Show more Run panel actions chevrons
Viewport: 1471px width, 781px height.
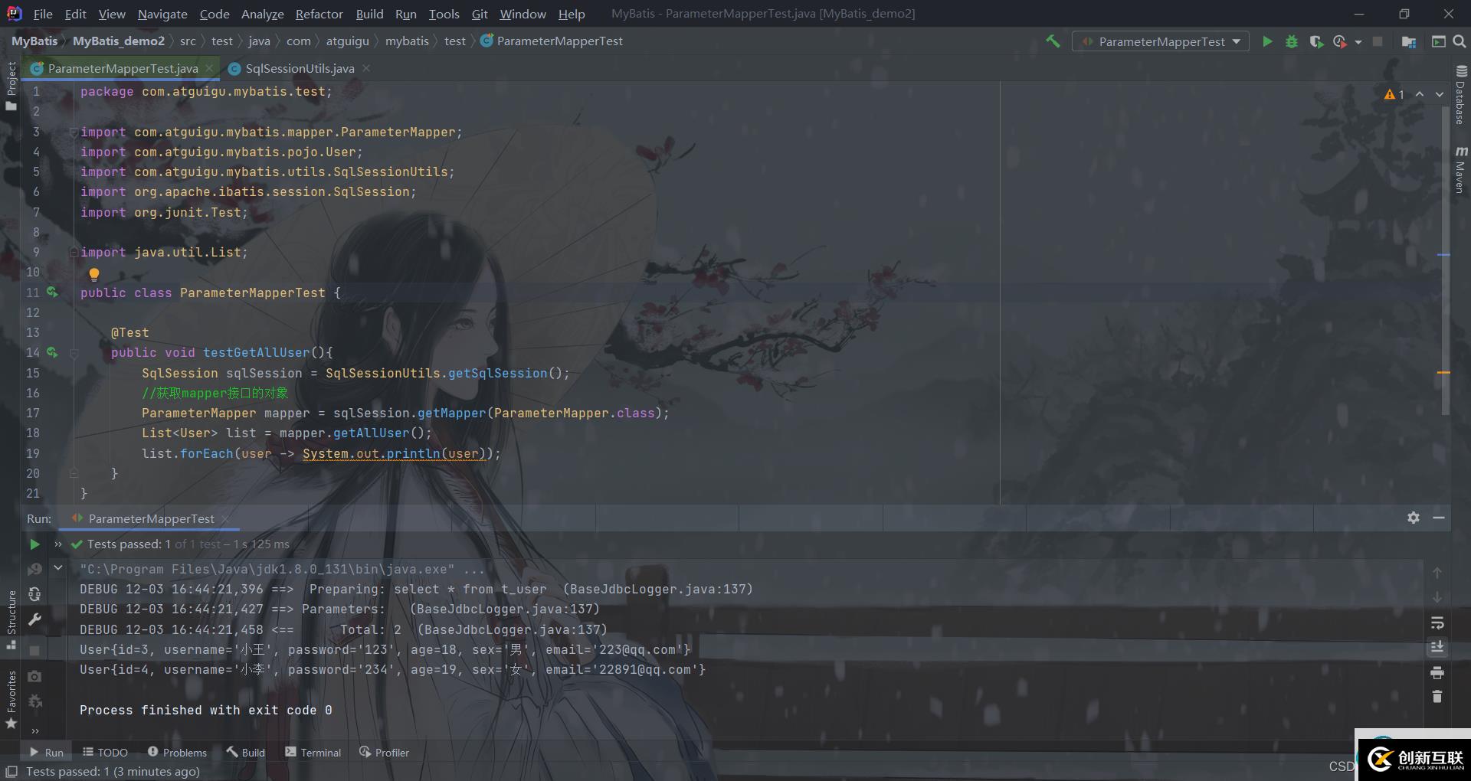click(34, 730)
